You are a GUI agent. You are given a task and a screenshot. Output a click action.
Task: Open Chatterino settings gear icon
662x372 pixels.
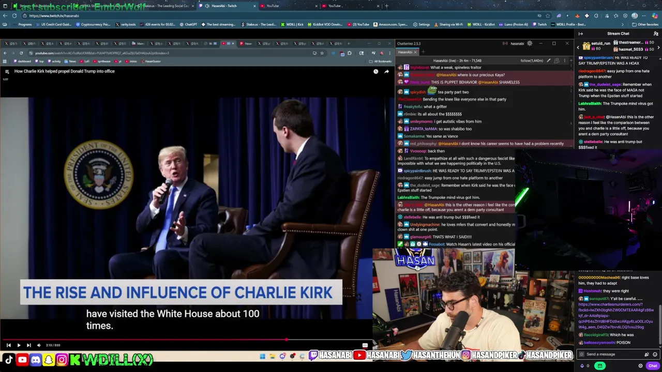click(529, 43)
